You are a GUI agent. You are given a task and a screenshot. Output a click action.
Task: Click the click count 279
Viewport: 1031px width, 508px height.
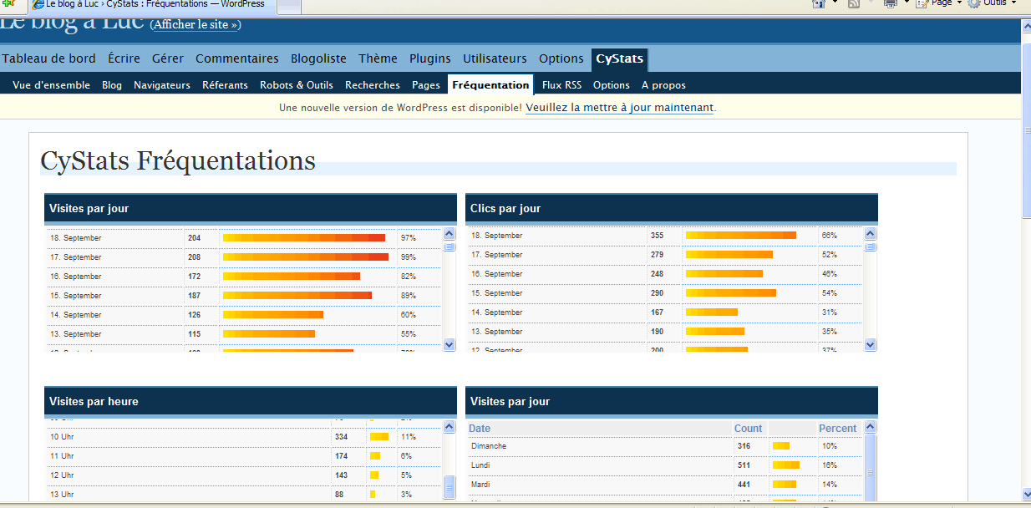657,255
